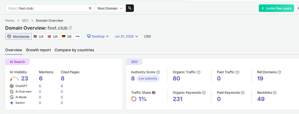The width and height of the screenshot is (299, 114).
Task: Click globe icon next to Ref.Domains
Action: tap(279, 72)
